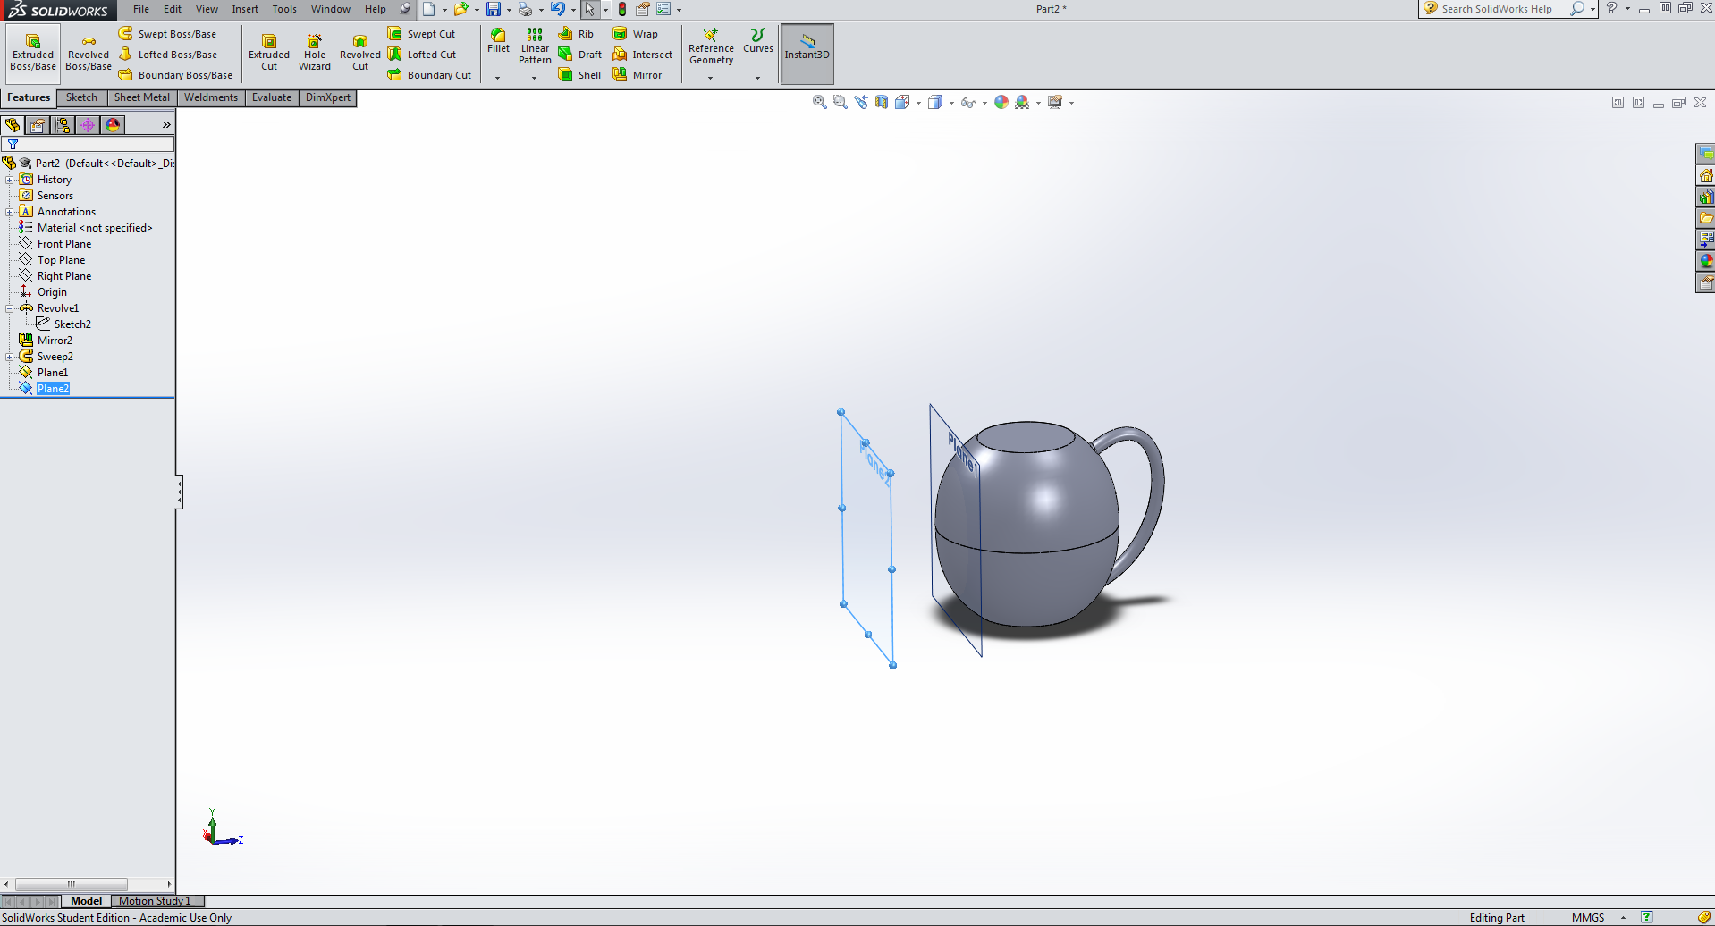Click the MMGS unit system in status bar
This screenshot has height=926, width=1715.
pyautogui.click(x=1588, y=918)
